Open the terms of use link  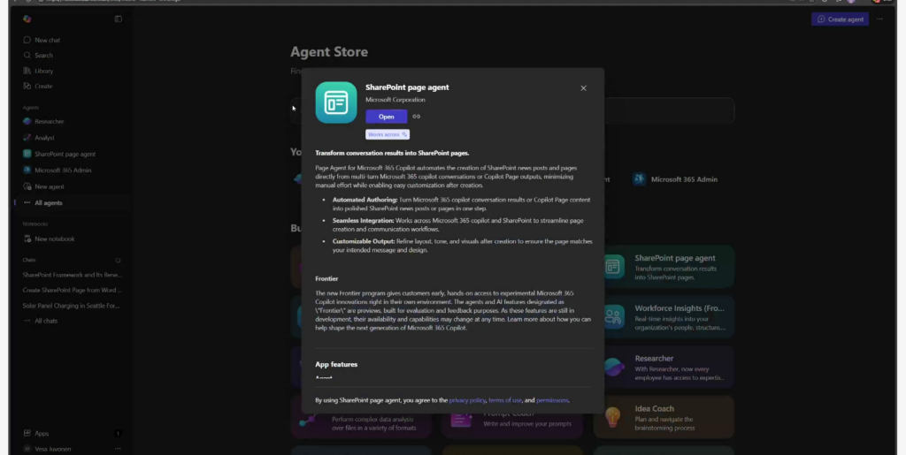[x=505, y=400]
